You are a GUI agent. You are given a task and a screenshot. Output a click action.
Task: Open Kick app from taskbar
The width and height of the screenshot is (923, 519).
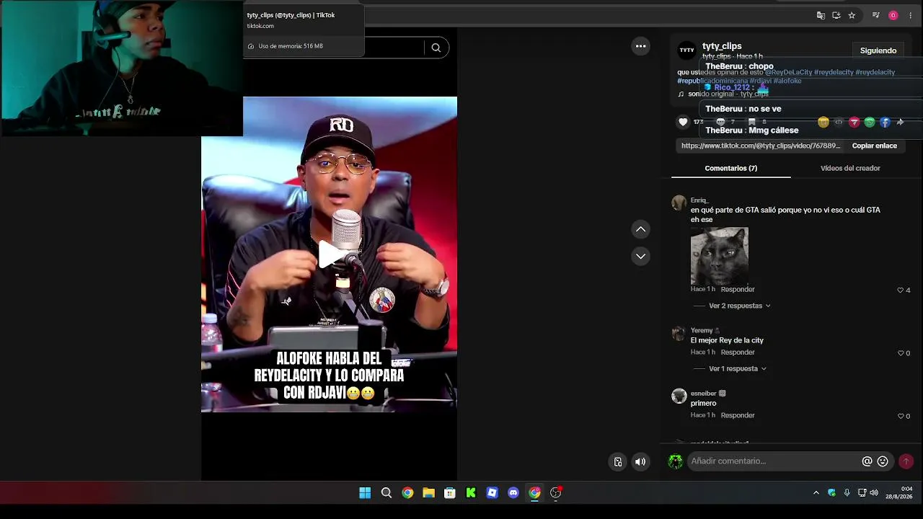point(471,493)
